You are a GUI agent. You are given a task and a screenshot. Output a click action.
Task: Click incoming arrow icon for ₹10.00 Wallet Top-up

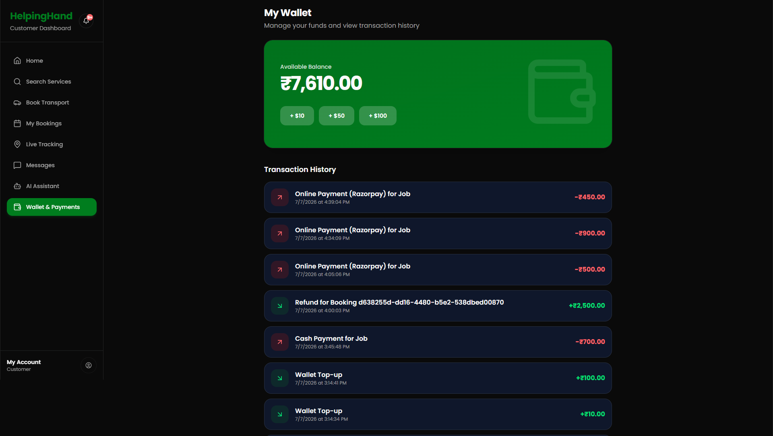point(280,414)
